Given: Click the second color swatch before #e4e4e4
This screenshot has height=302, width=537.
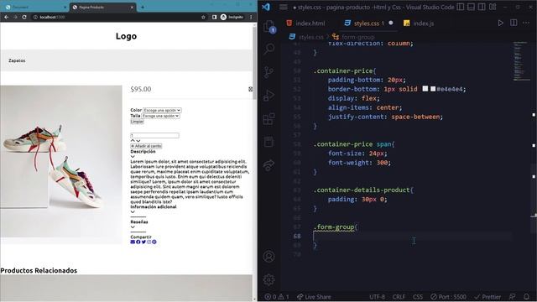Looking at the screenshot, I should (433, 89).
